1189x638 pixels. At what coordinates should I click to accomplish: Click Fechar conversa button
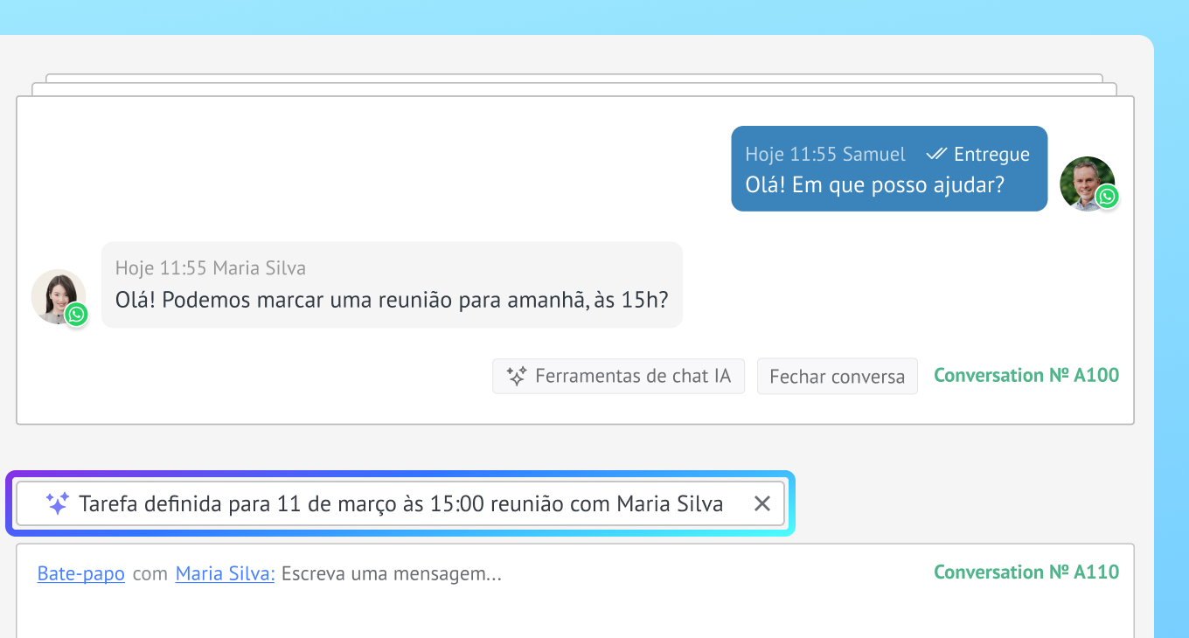[837, 377]
